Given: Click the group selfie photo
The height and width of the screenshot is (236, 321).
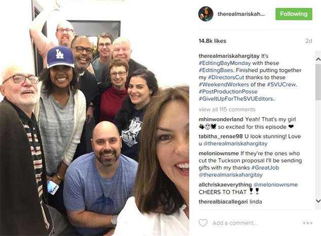Looking at the screenshot, I should coord(95,118).
